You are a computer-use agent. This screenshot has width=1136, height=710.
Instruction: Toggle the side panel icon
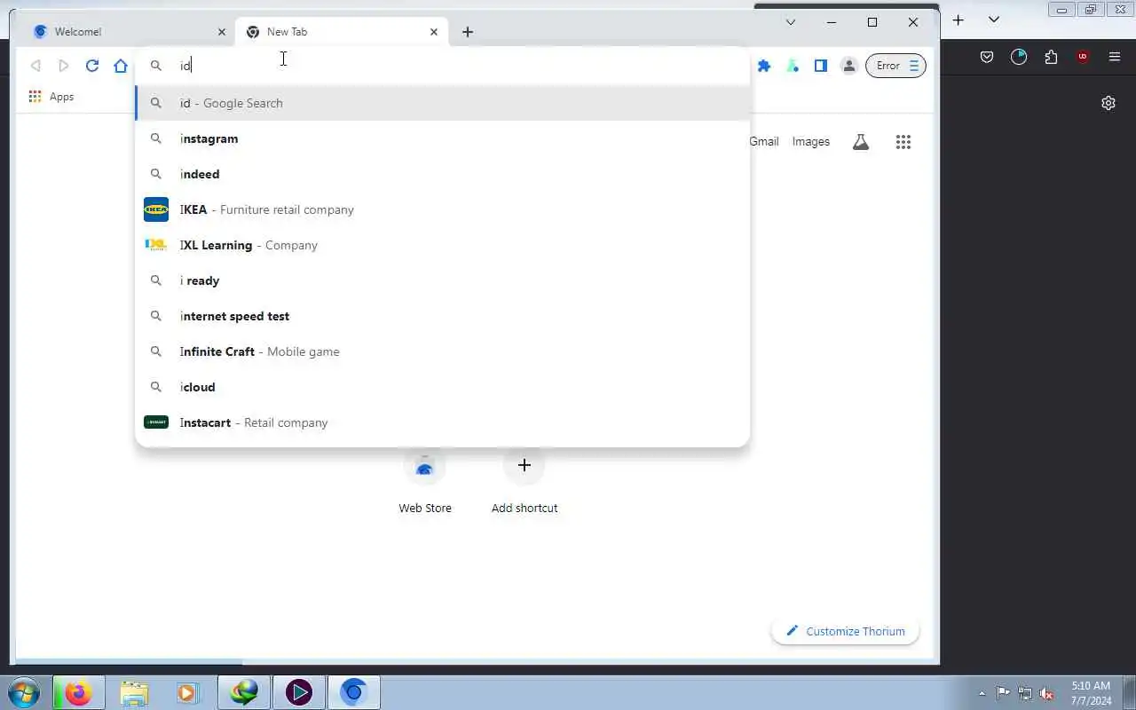coord(821,66)
